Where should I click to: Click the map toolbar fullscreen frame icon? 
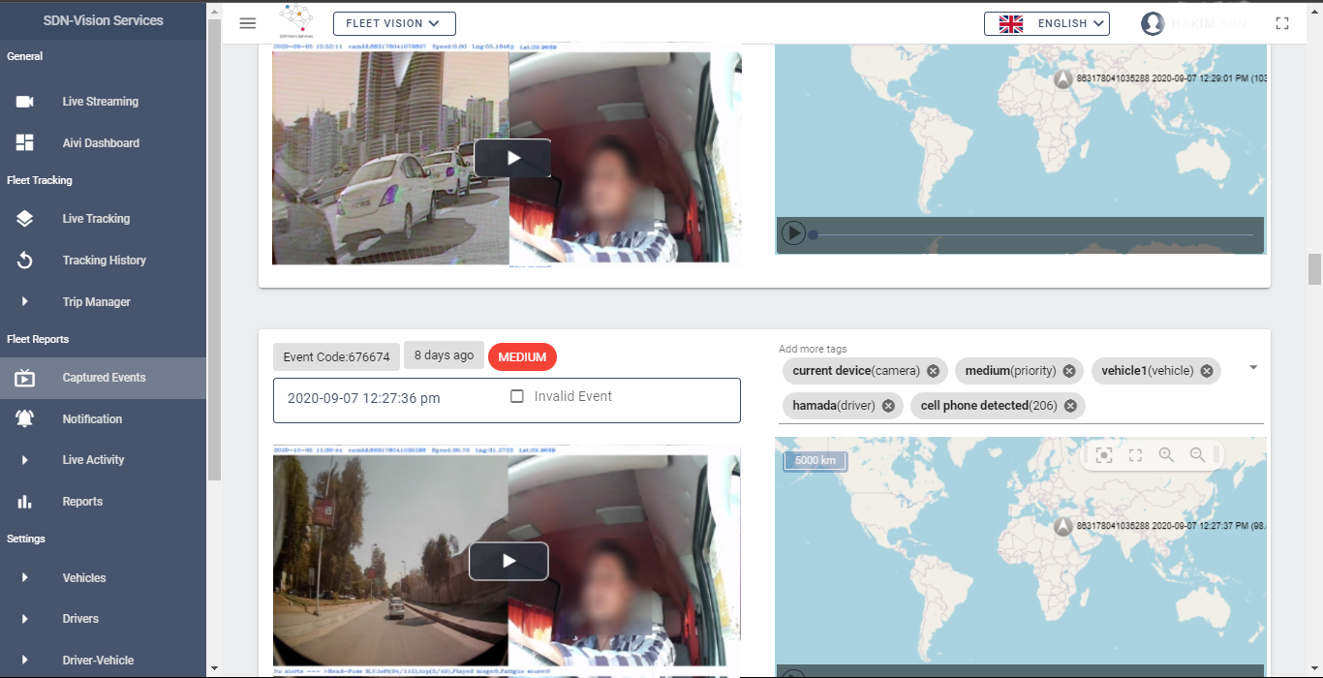[1135, 455]
